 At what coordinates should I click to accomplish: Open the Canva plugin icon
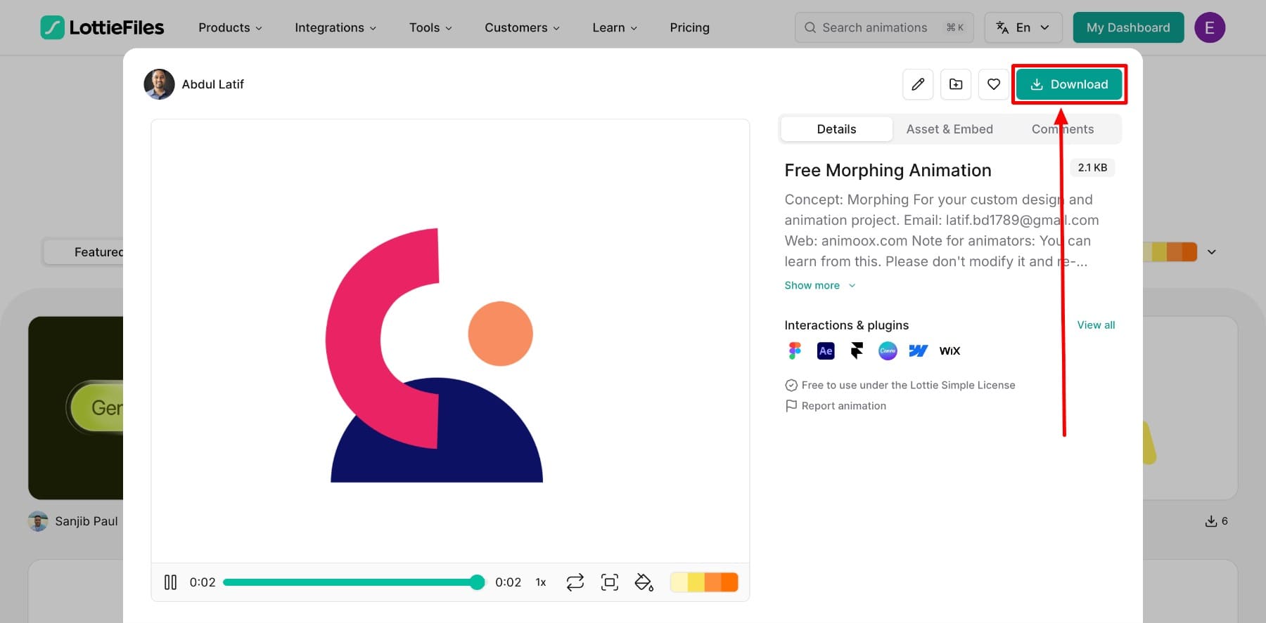click(x=888, y=350)
